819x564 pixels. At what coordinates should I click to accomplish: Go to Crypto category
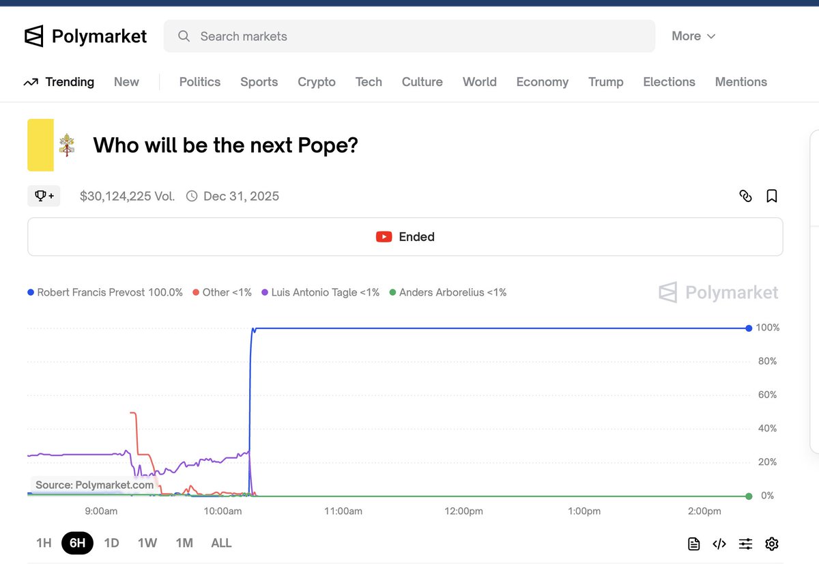317,82
